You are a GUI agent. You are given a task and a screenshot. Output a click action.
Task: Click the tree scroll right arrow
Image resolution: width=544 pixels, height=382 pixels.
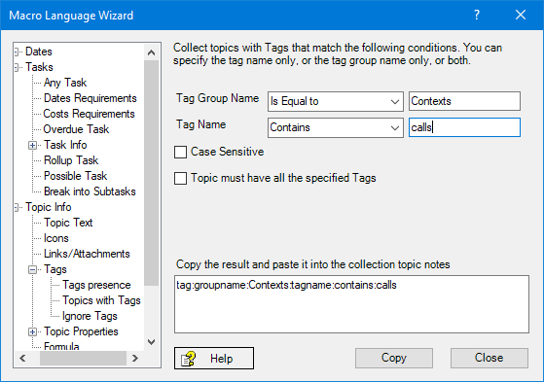[x=135, y=358]
